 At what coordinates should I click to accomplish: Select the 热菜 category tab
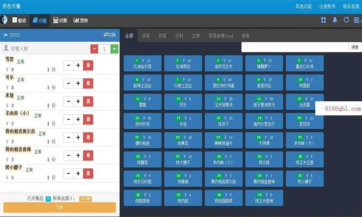pos(162,36)
